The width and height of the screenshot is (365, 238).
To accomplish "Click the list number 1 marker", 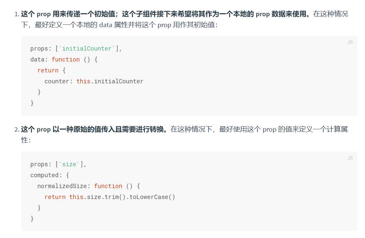I will [x=17, y=15].
